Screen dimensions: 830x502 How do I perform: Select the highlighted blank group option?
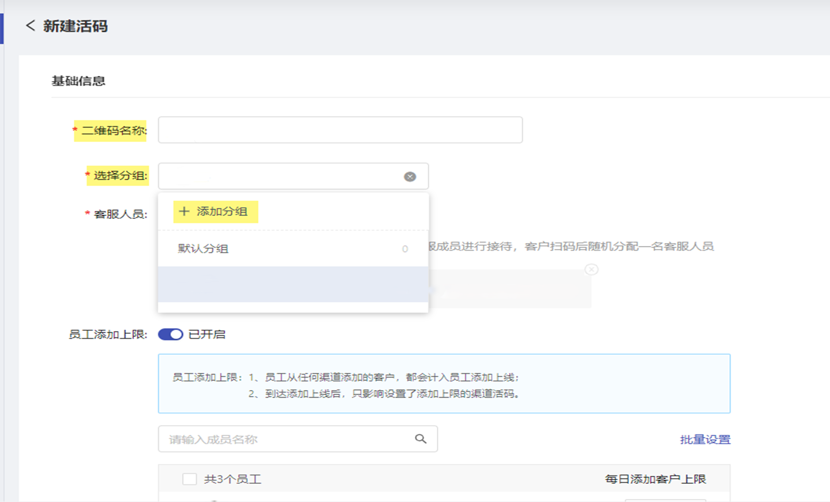point(293,284)
